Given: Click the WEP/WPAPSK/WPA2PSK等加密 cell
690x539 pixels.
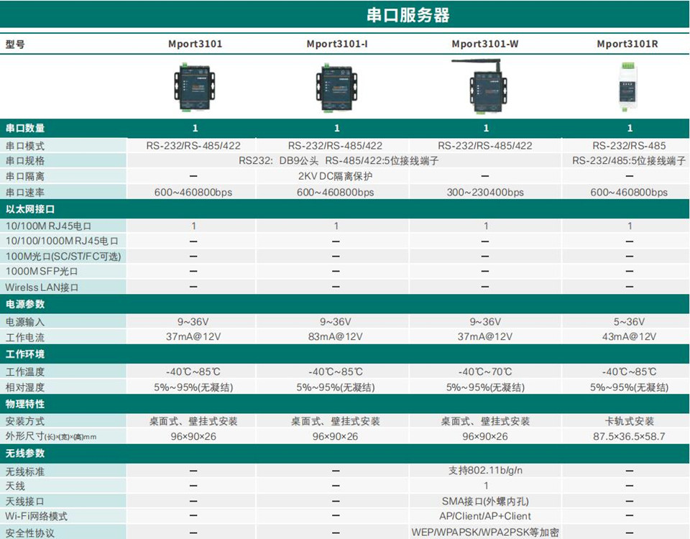Looking at the screenshot, I should point(485,532).
